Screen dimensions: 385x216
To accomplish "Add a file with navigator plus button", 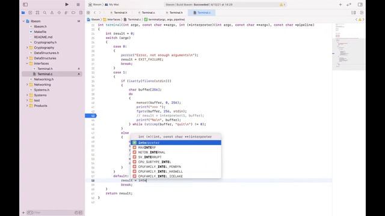I will coord(23,212).
